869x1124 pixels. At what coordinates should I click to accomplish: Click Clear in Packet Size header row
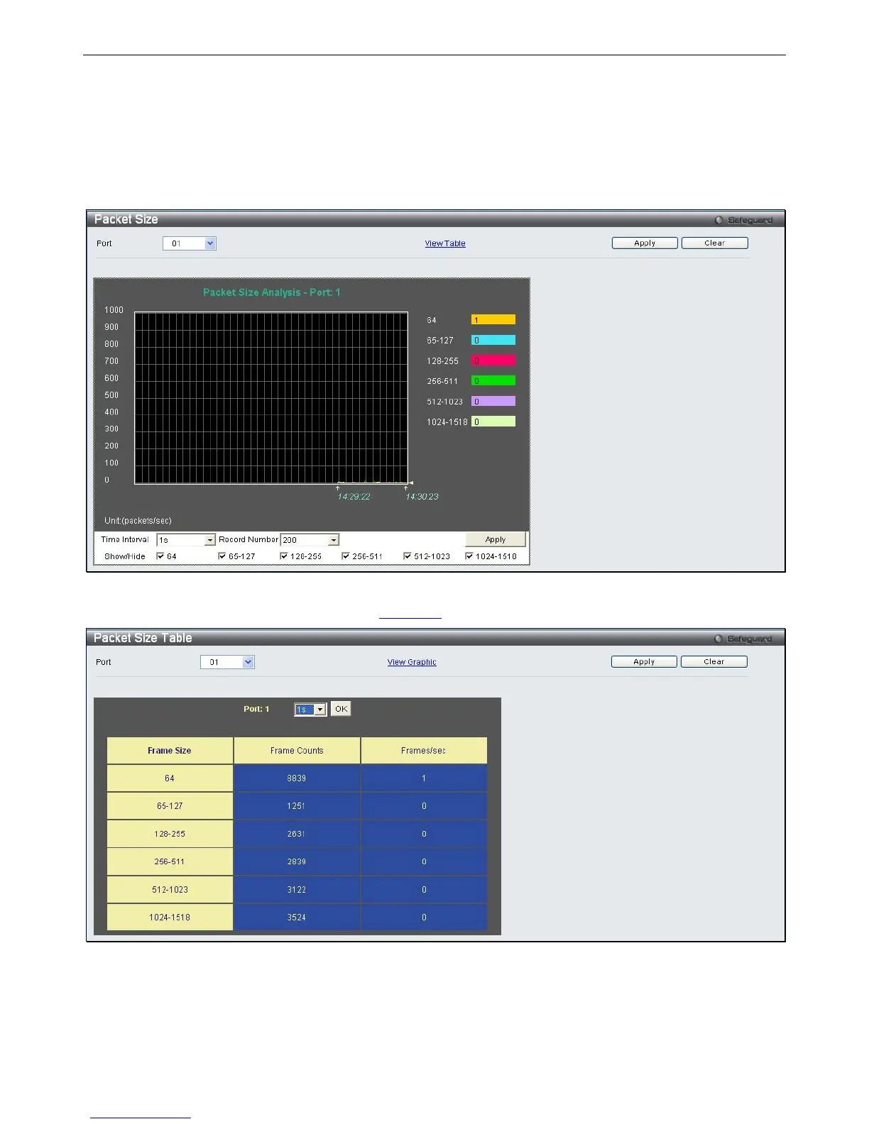coord(714,243)
